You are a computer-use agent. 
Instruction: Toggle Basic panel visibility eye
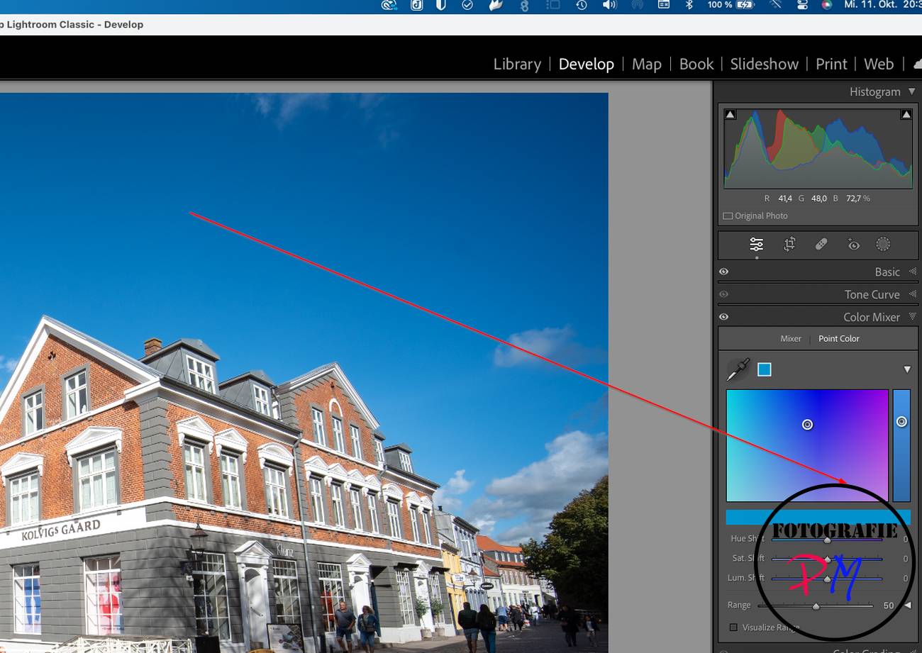pos(723,272)
